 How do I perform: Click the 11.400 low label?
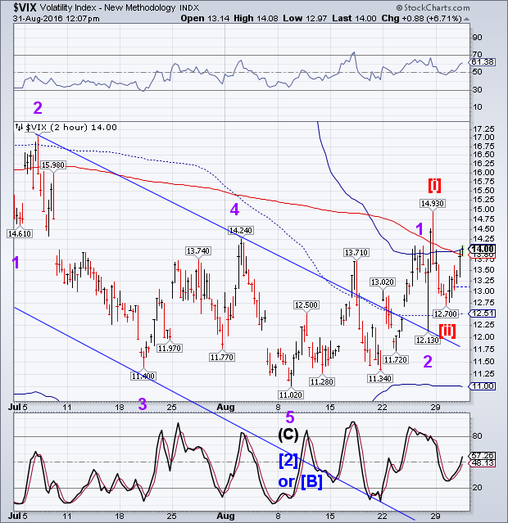[143, 376]
